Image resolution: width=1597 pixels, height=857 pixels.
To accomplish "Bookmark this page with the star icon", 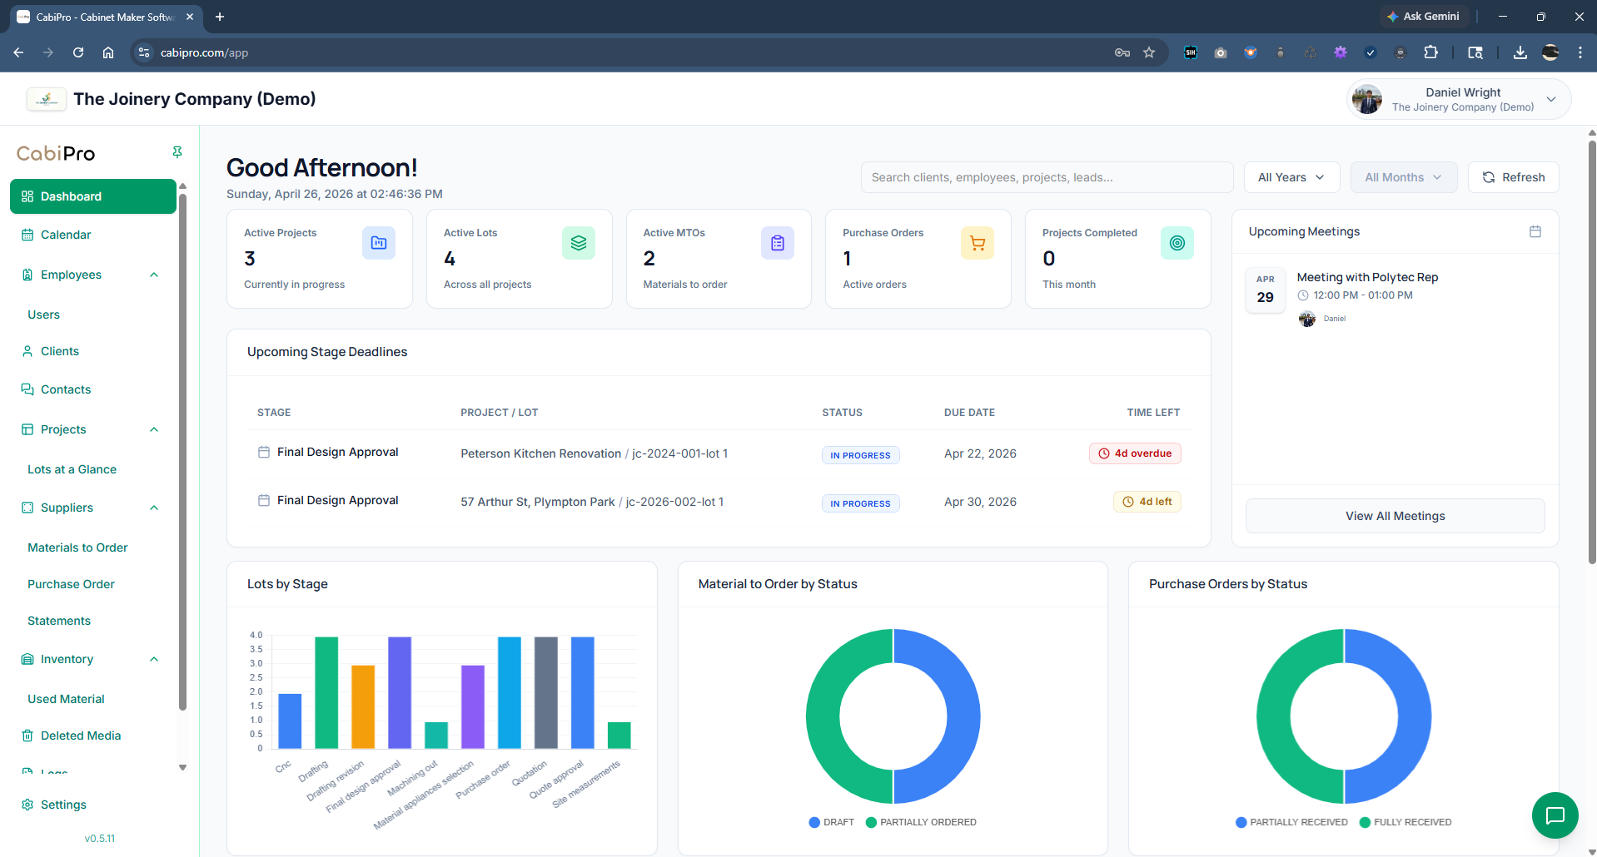I will click(1149, 52).
